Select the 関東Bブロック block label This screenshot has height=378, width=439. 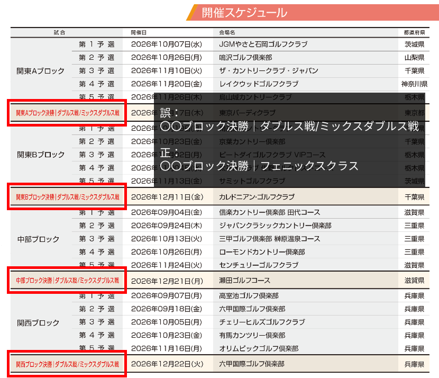41,155
